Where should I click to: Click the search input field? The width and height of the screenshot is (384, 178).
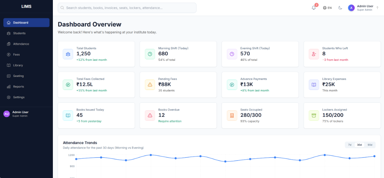tap(127, 8)
